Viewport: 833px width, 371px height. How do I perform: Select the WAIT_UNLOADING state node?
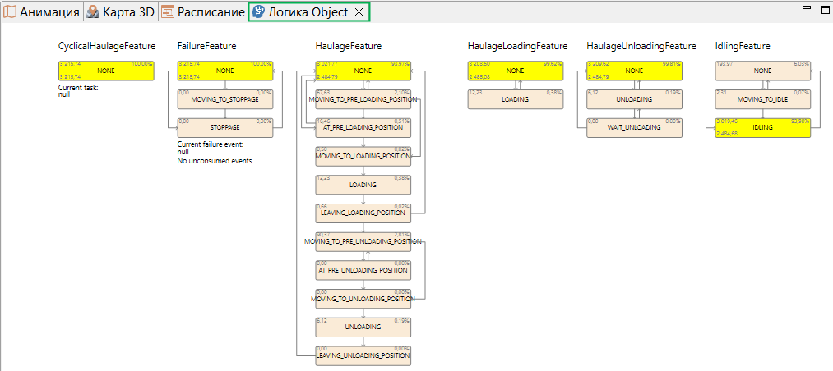click(x=634, y=128)
